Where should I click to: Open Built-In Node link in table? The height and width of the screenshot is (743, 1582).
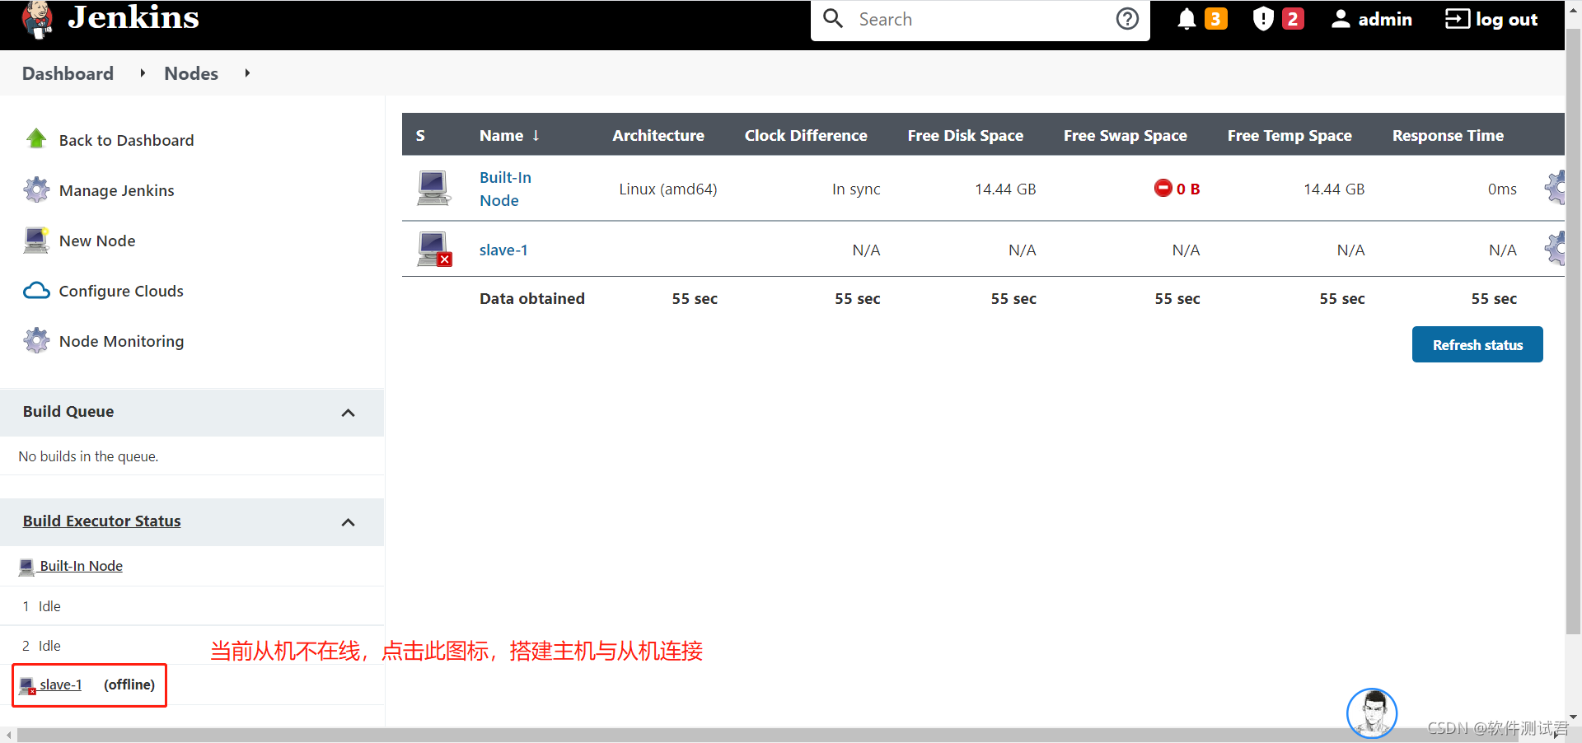pyautogui.click(x=505, y=189)
